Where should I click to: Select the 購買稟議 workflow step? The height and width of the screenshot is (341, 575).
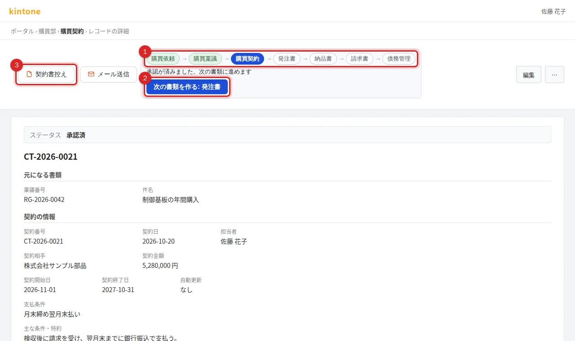click(205, 59)
